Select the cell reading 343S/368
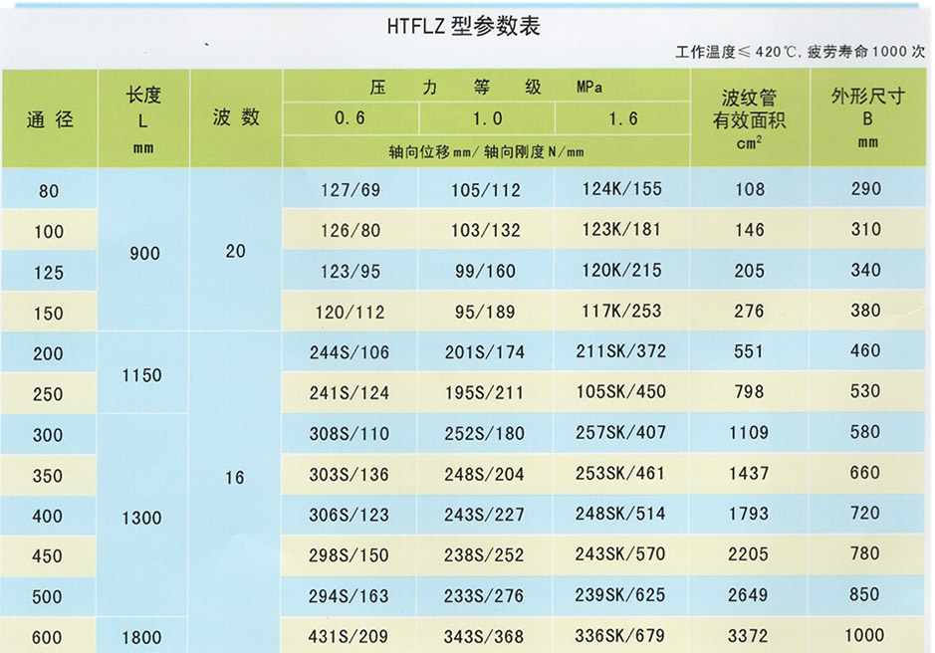 tap(485, 637)
